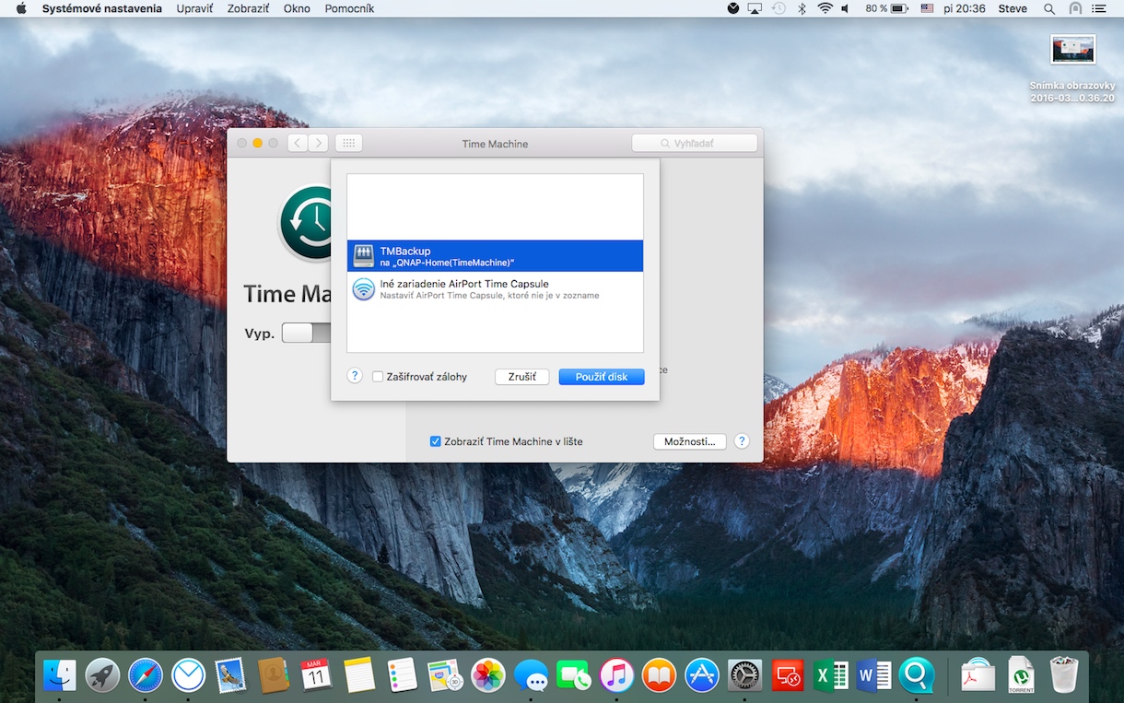Launch Safari from the Dock
1124x703 pixels.
point(146,675)
